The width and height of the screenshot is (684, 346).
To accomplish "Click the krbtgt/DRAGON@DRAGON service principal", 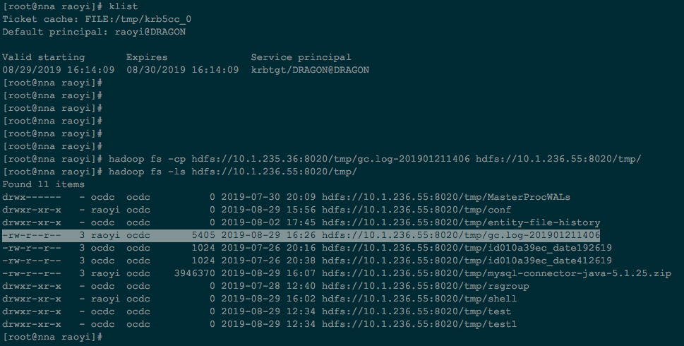I will 310,70.
